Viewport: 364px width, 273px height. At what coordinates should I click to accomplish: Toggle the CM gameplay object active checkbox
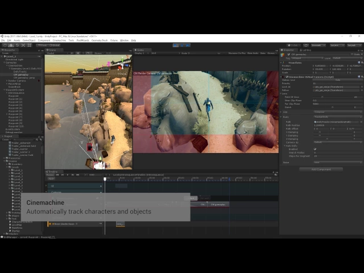[x=289, y=55]
